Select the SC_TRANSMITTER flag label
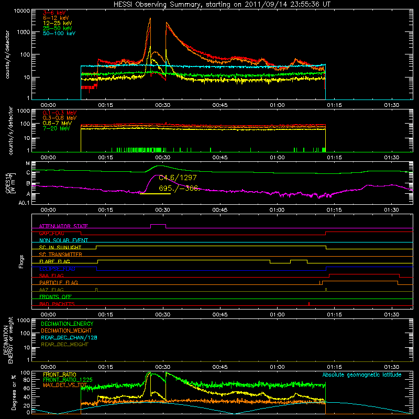Viewport: 419px width, 419px height. tap(61, 254)
